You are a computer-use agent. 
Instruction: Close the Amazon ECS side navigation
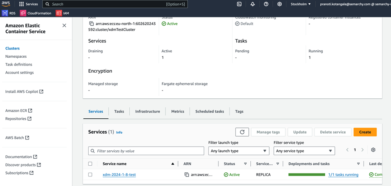tap(64, 25)
